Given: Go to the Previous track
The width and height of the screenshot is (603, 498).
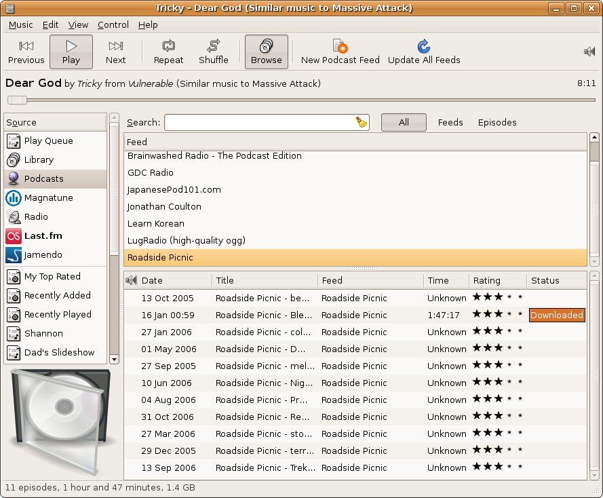Looking at the screenshot, I should tap(26, 52).
